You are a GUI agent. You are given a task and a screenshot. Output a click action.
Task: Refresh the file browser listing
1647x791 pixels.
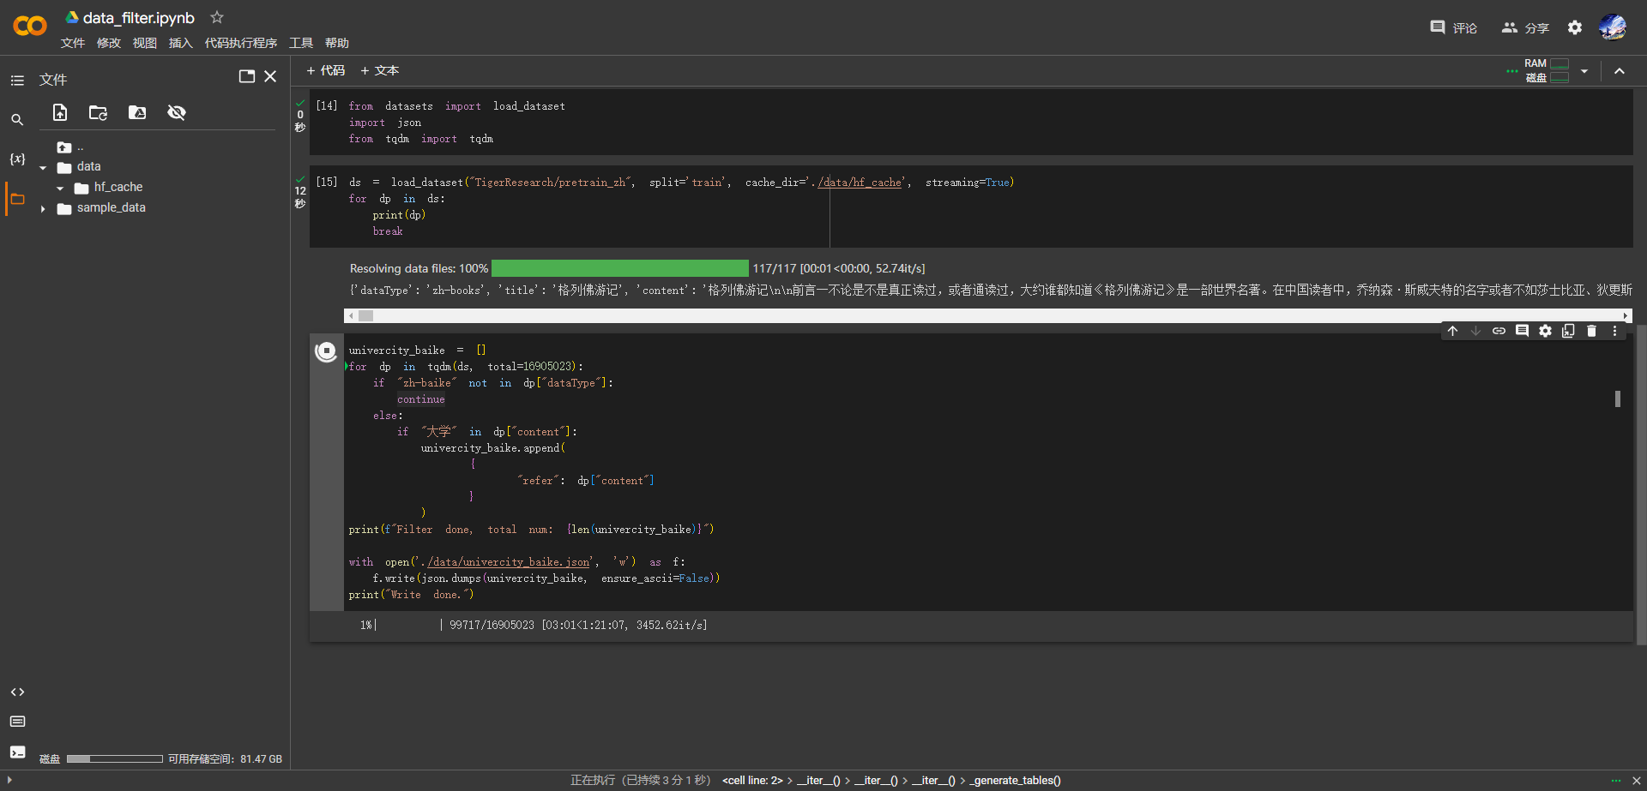(x=99, y=112)
